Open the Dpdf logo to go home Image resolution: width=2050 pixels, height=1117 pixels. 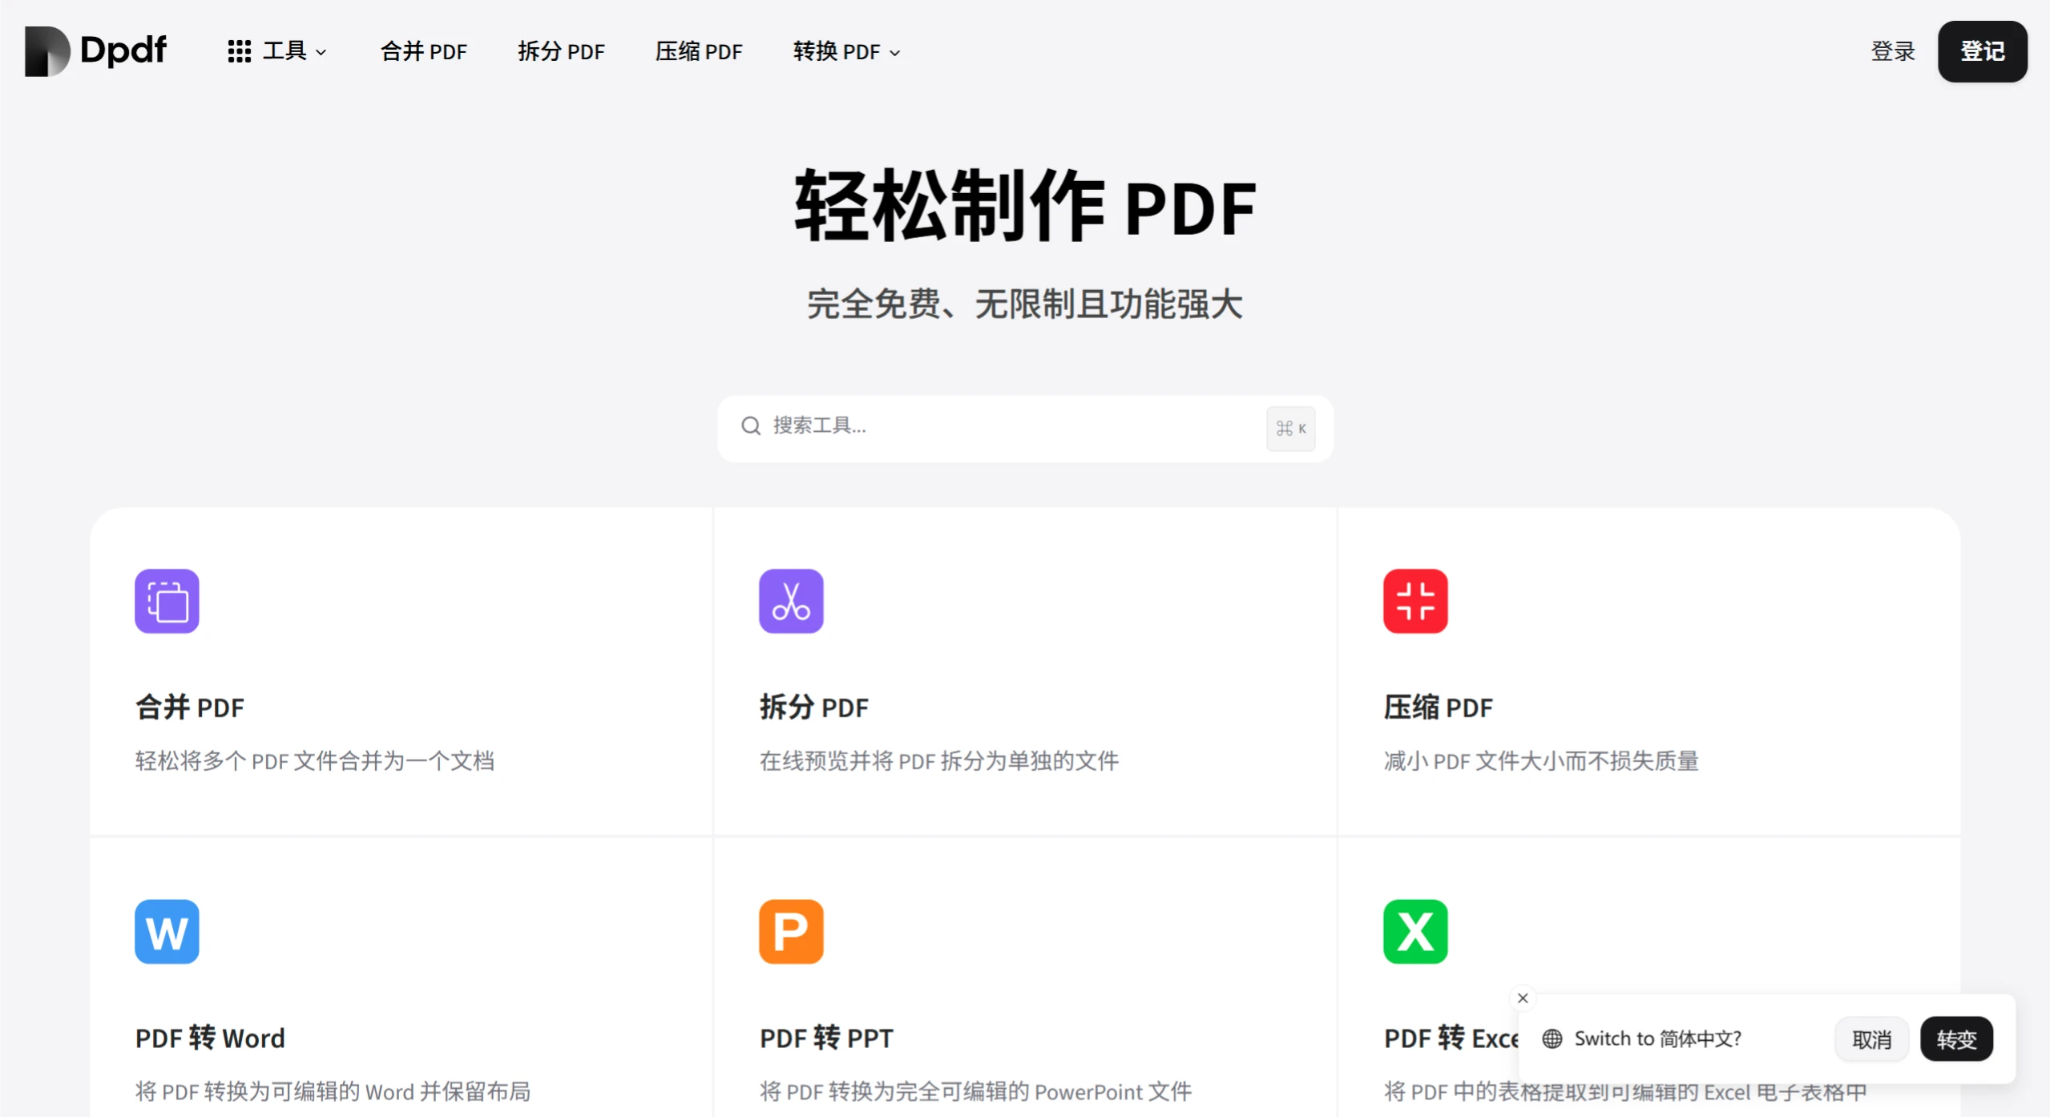[x=94, y=50]
